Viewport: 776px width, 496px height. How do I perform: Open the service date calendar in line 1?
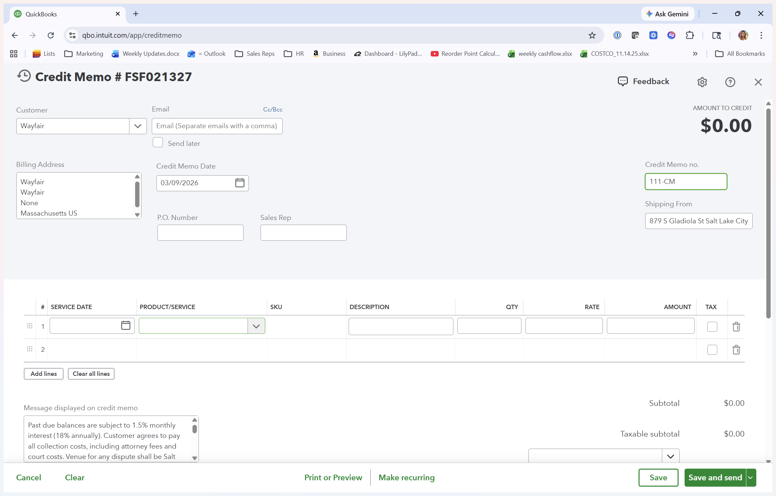click(125, 325)
